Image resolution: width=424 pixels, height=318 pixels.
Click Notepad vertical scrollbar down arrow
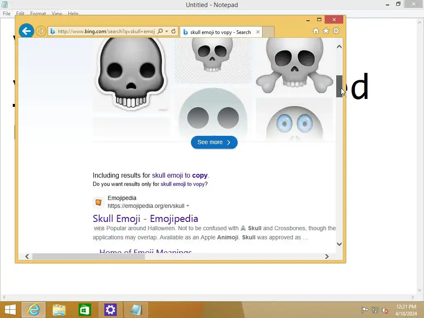point(419,290)
